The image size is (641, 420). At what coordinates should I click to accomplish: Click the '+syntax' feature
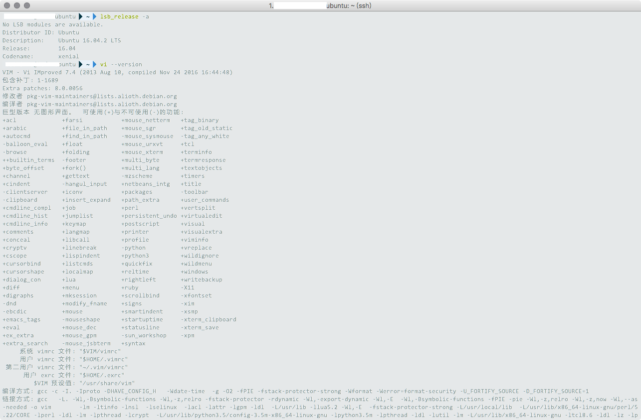click(x=134, y=343)
